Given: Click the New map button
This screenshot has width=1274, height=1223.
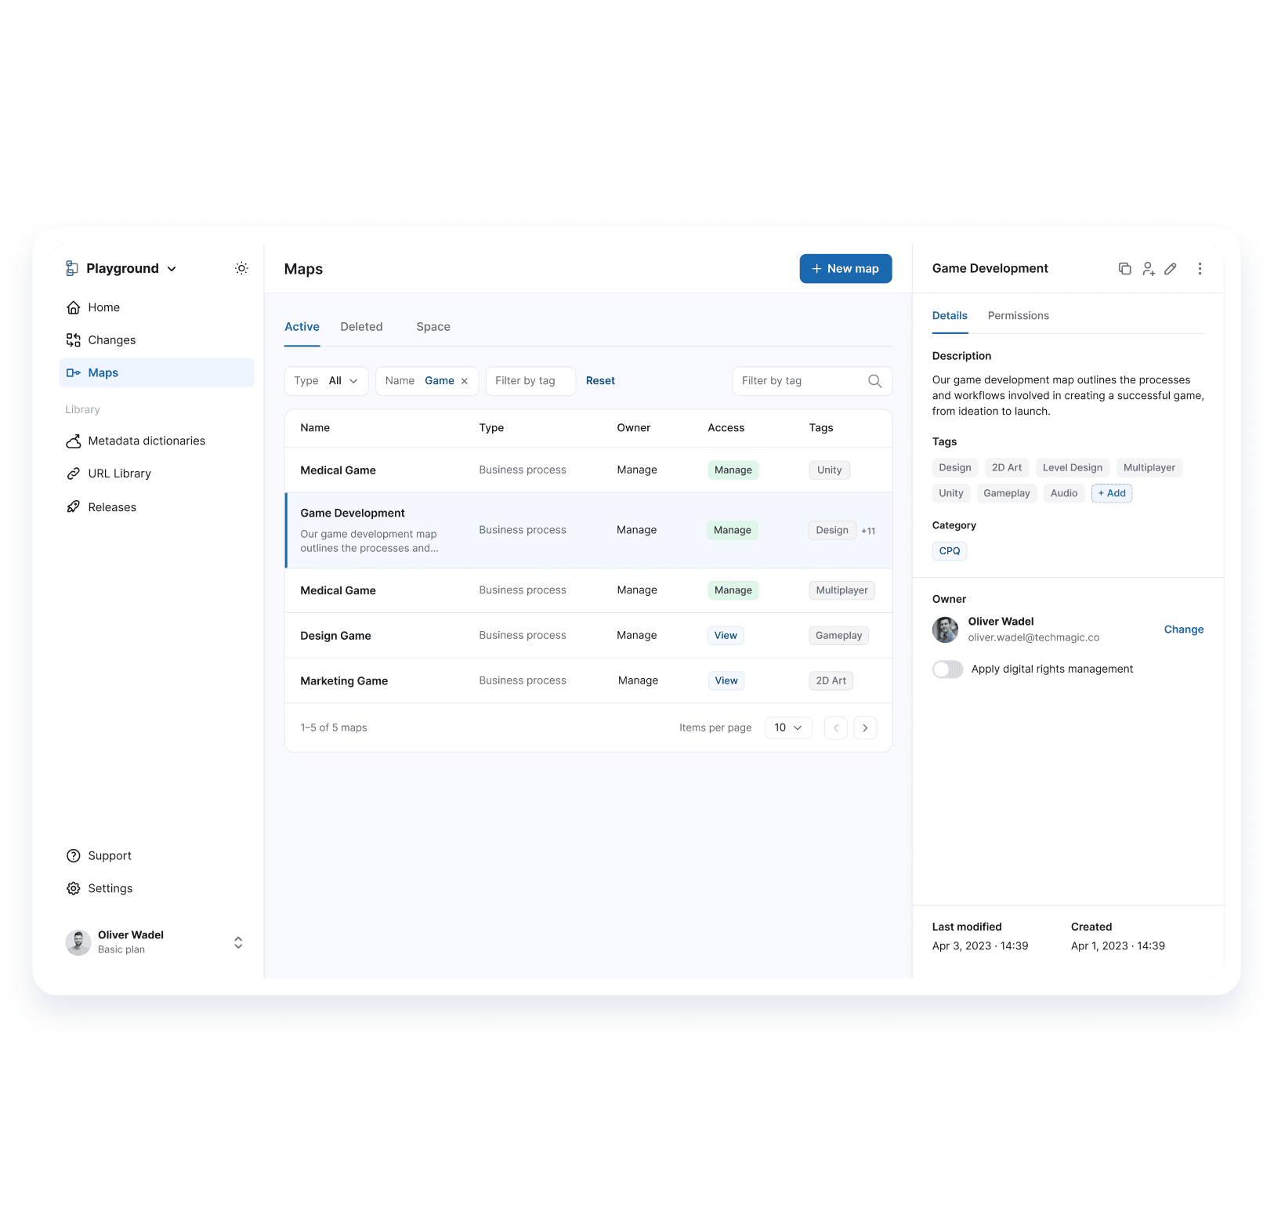Looking at the screenshot, I should [845, 269].
